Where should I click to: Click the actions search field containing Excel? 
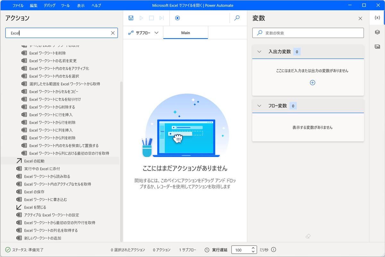[62, 33]
